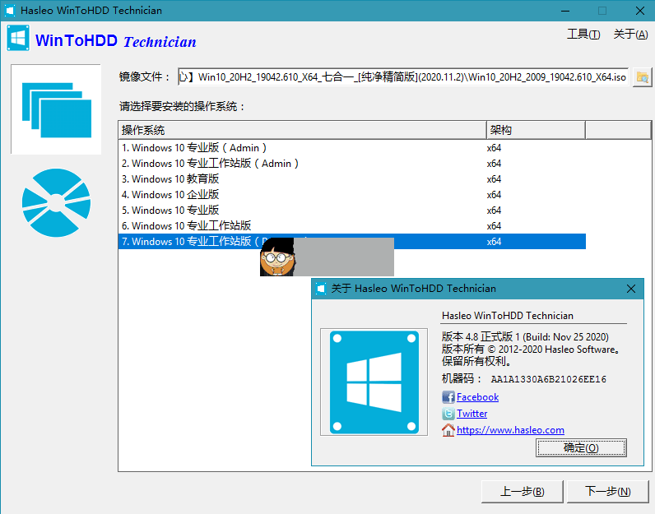655x514 pixels.
Task: Select the disc-shaped mode icon in sidebar
Action: [56, 203]
